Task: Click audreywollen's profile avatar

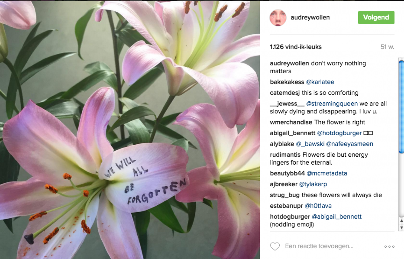Action: 278,17
